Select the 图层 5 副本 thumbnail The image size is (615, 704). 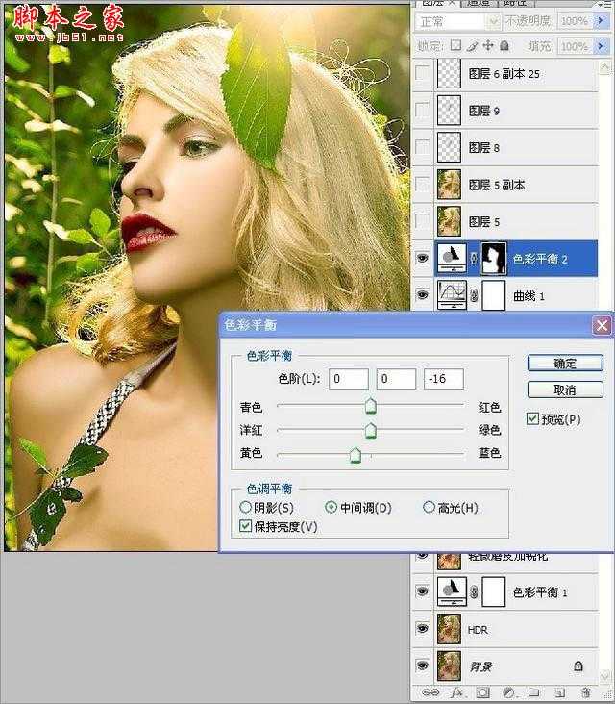pyautogui.click(x=449, y=184)
